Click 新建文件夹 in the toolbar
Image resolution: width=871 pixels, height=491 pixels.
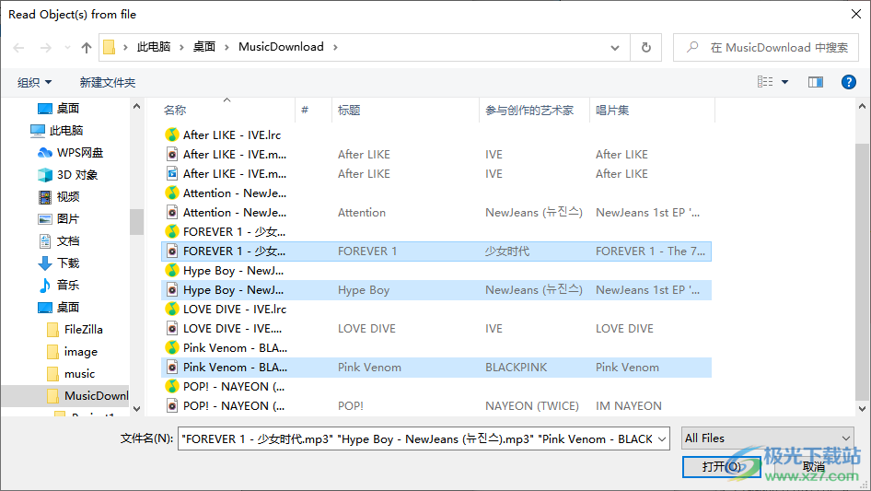(107, 82)
